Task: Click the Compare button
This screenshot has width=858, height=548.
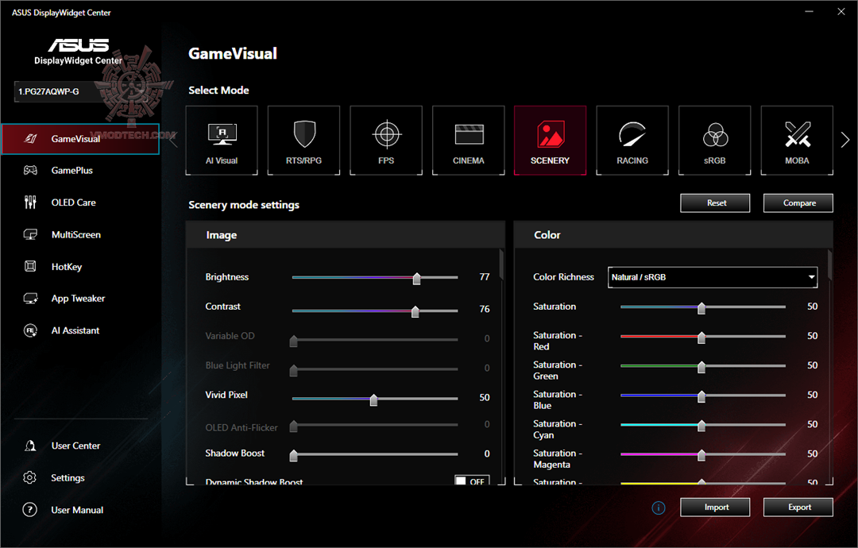Action: [798, 203]
